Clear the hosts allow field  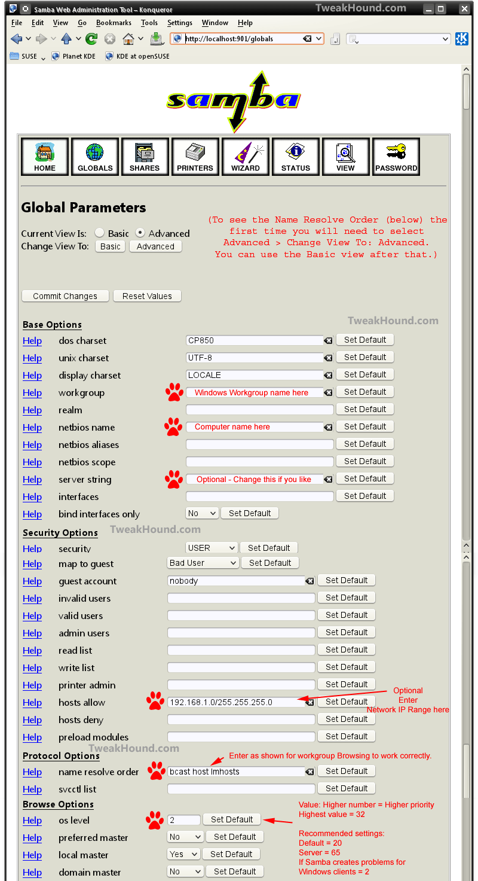point(310,703)
